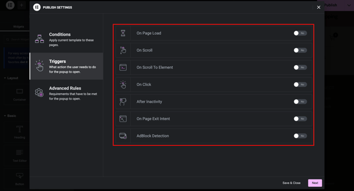This screenshot has height=191, width=354.
Task: Close the Publish Settings dialog
Action: (x=319, y=7)
